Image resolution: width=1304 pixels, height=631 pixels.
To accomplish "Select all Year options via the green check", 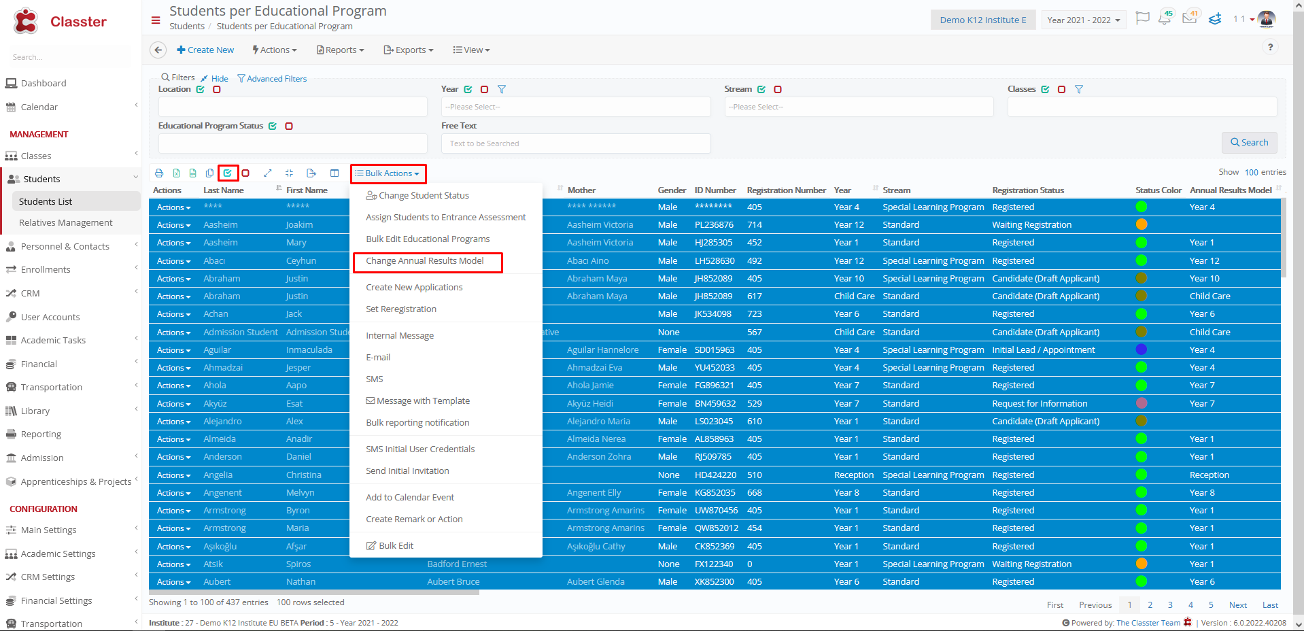I will (x=468, y=89).
